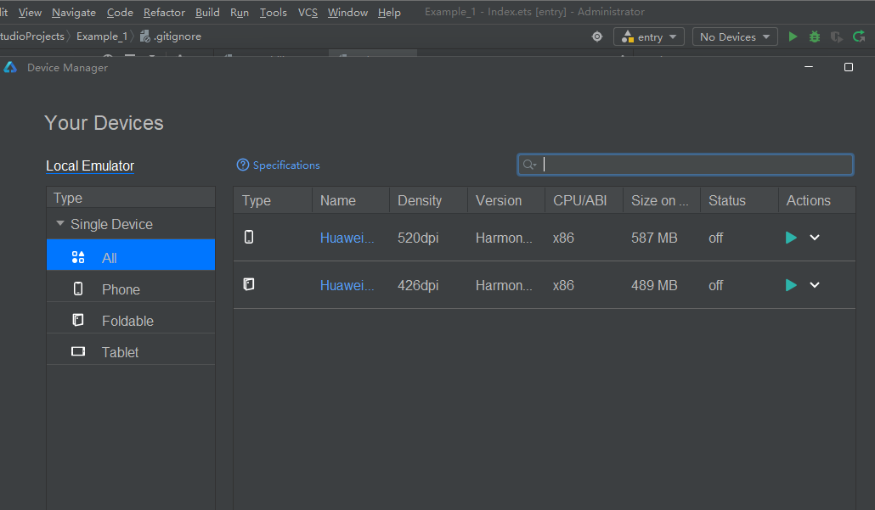Run the entry configuration with green play icon
The image size is (875, 510).
click(793, 36)
